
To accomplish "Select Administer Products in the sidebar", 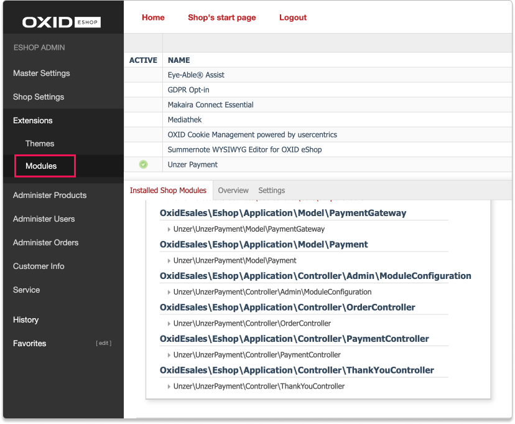I will tap(50, 195).
